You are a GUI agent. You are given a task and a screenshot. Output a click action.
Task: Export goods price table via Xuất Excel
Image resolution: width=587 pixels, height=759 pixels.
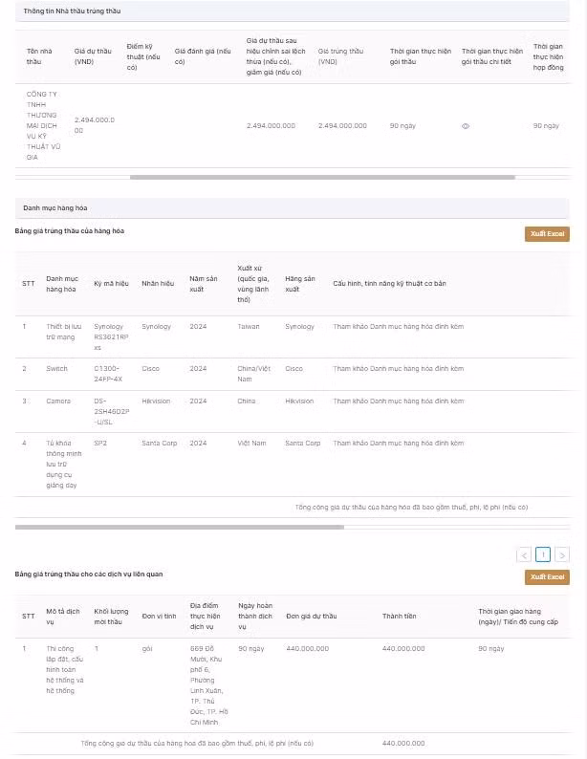547,234
